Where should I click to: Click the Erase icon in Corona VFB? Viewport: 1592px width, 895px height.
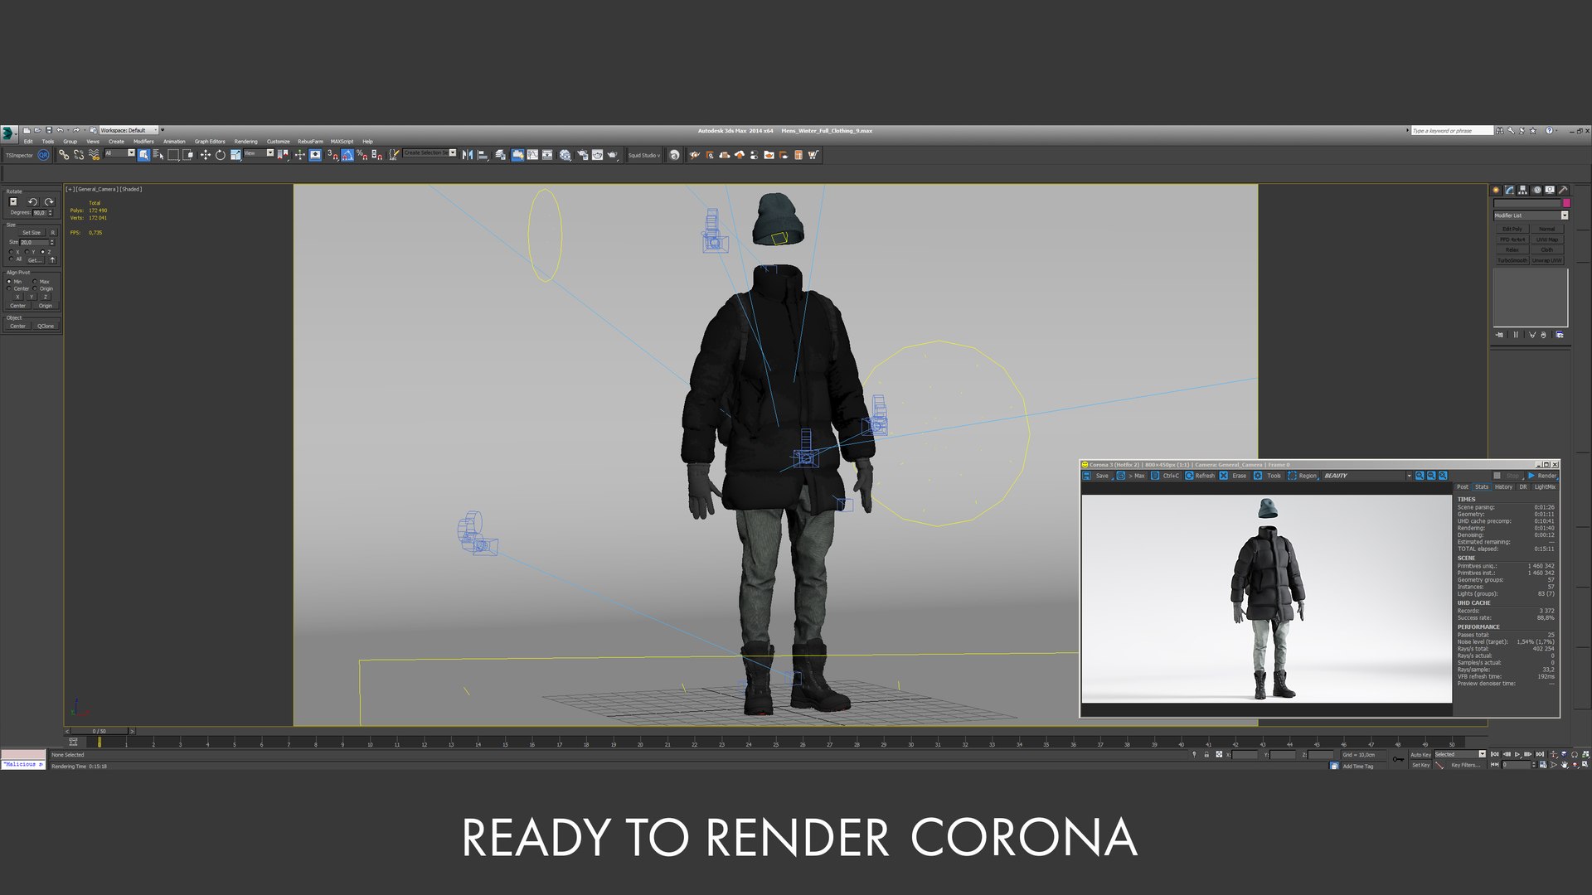[x=1223, y=476]
